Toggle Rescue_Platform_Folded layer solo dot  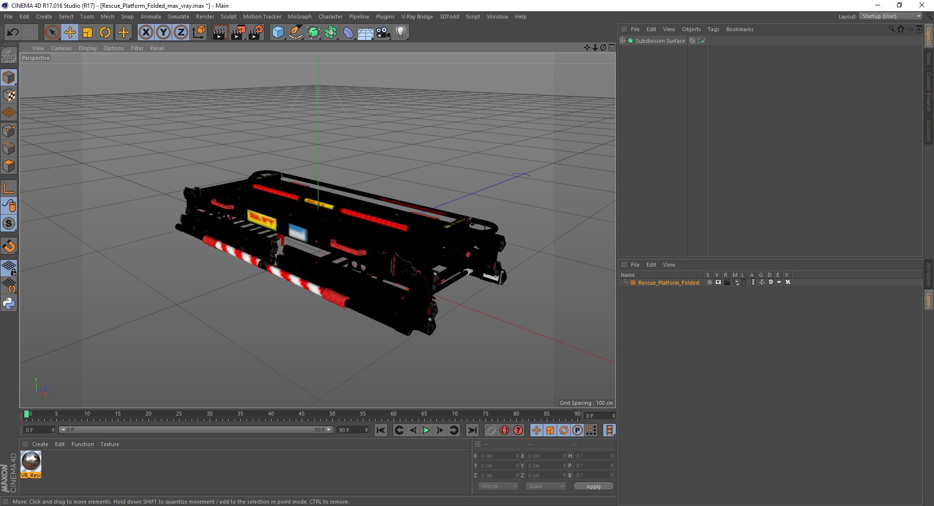[x=709, y=282]
